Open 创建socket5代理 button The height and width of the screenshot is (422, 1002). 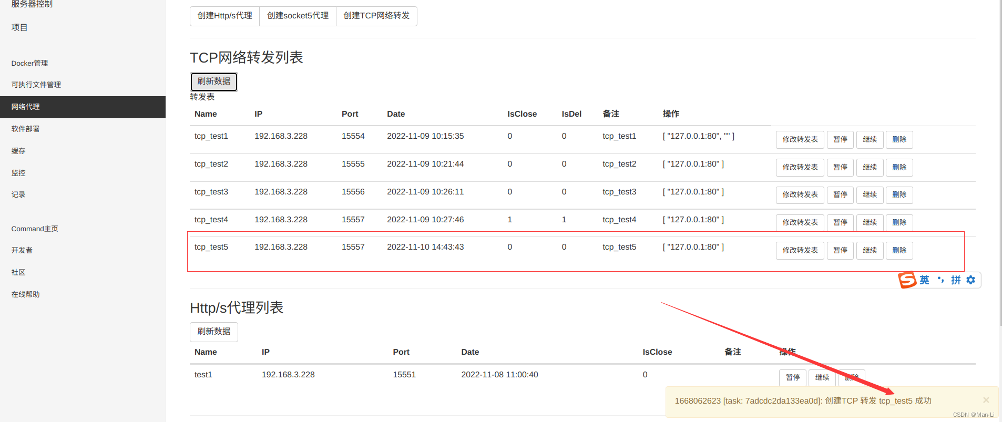pyautogui.click(x=298, y=16)
